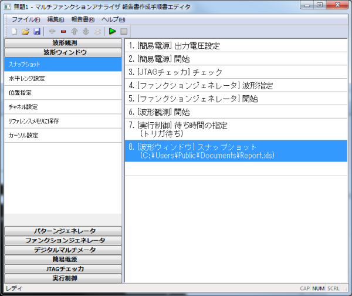Click the grayed-out add step plus icon
This screenshot has width=352, height=296.
52,32
